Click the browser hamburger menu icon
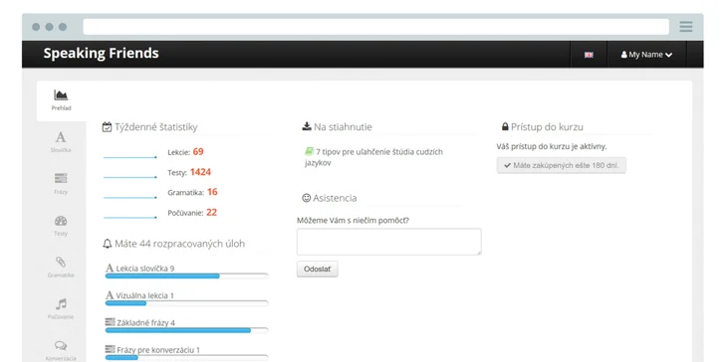The image size is (725, 362). pos(686,27)
